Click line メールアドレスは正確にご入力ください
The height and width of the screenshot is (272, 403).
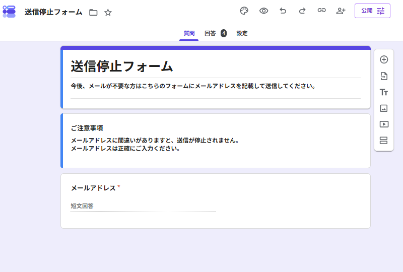pos(125,148)
